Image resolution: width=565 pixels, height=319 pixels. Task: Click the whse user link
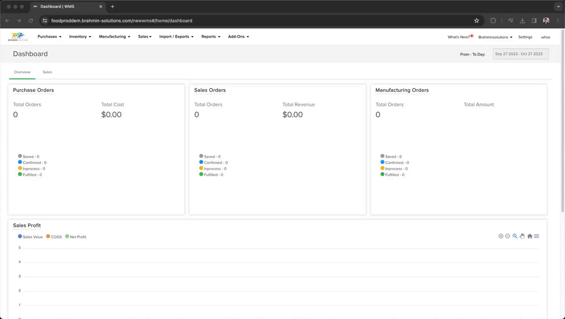pyautogui.click(x=546, y=37)
